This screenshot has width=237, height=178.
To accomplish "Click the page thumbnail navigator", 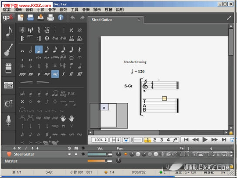I will click(x=109, y=116).
